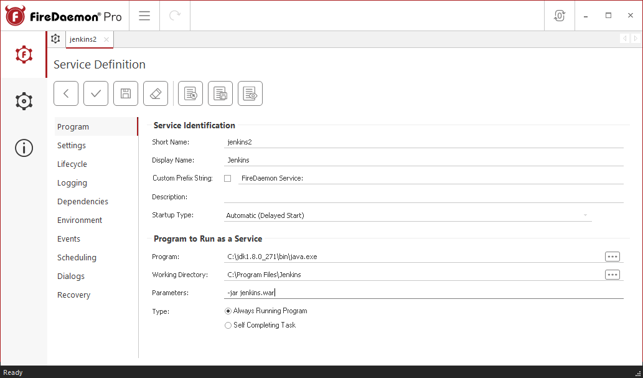Minimize the FireDaemon Pro window
The image size is (643, 378).
(586, 16)
